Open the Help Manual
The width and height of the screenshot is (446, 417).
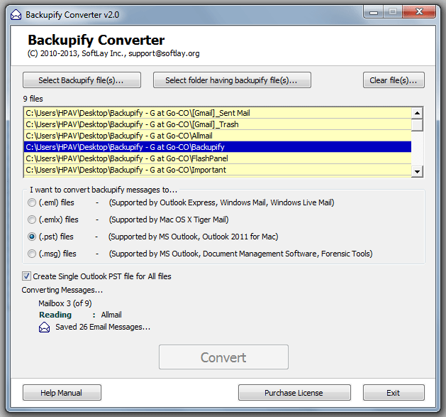(62, 393)
